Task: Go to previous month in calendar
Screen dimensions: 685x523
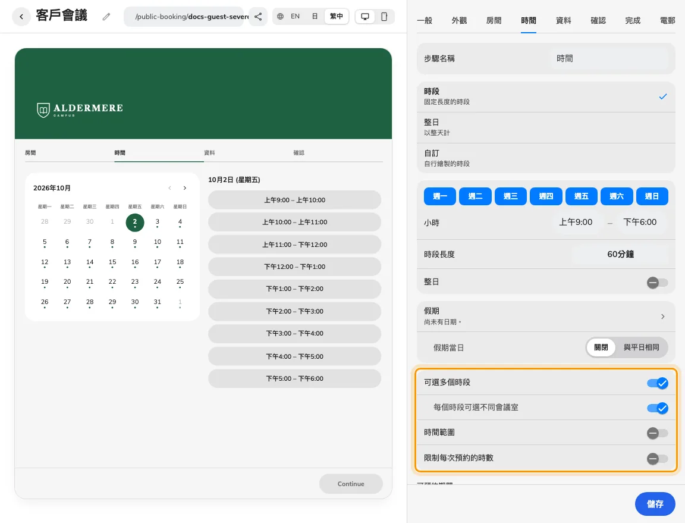Action: 169,188
